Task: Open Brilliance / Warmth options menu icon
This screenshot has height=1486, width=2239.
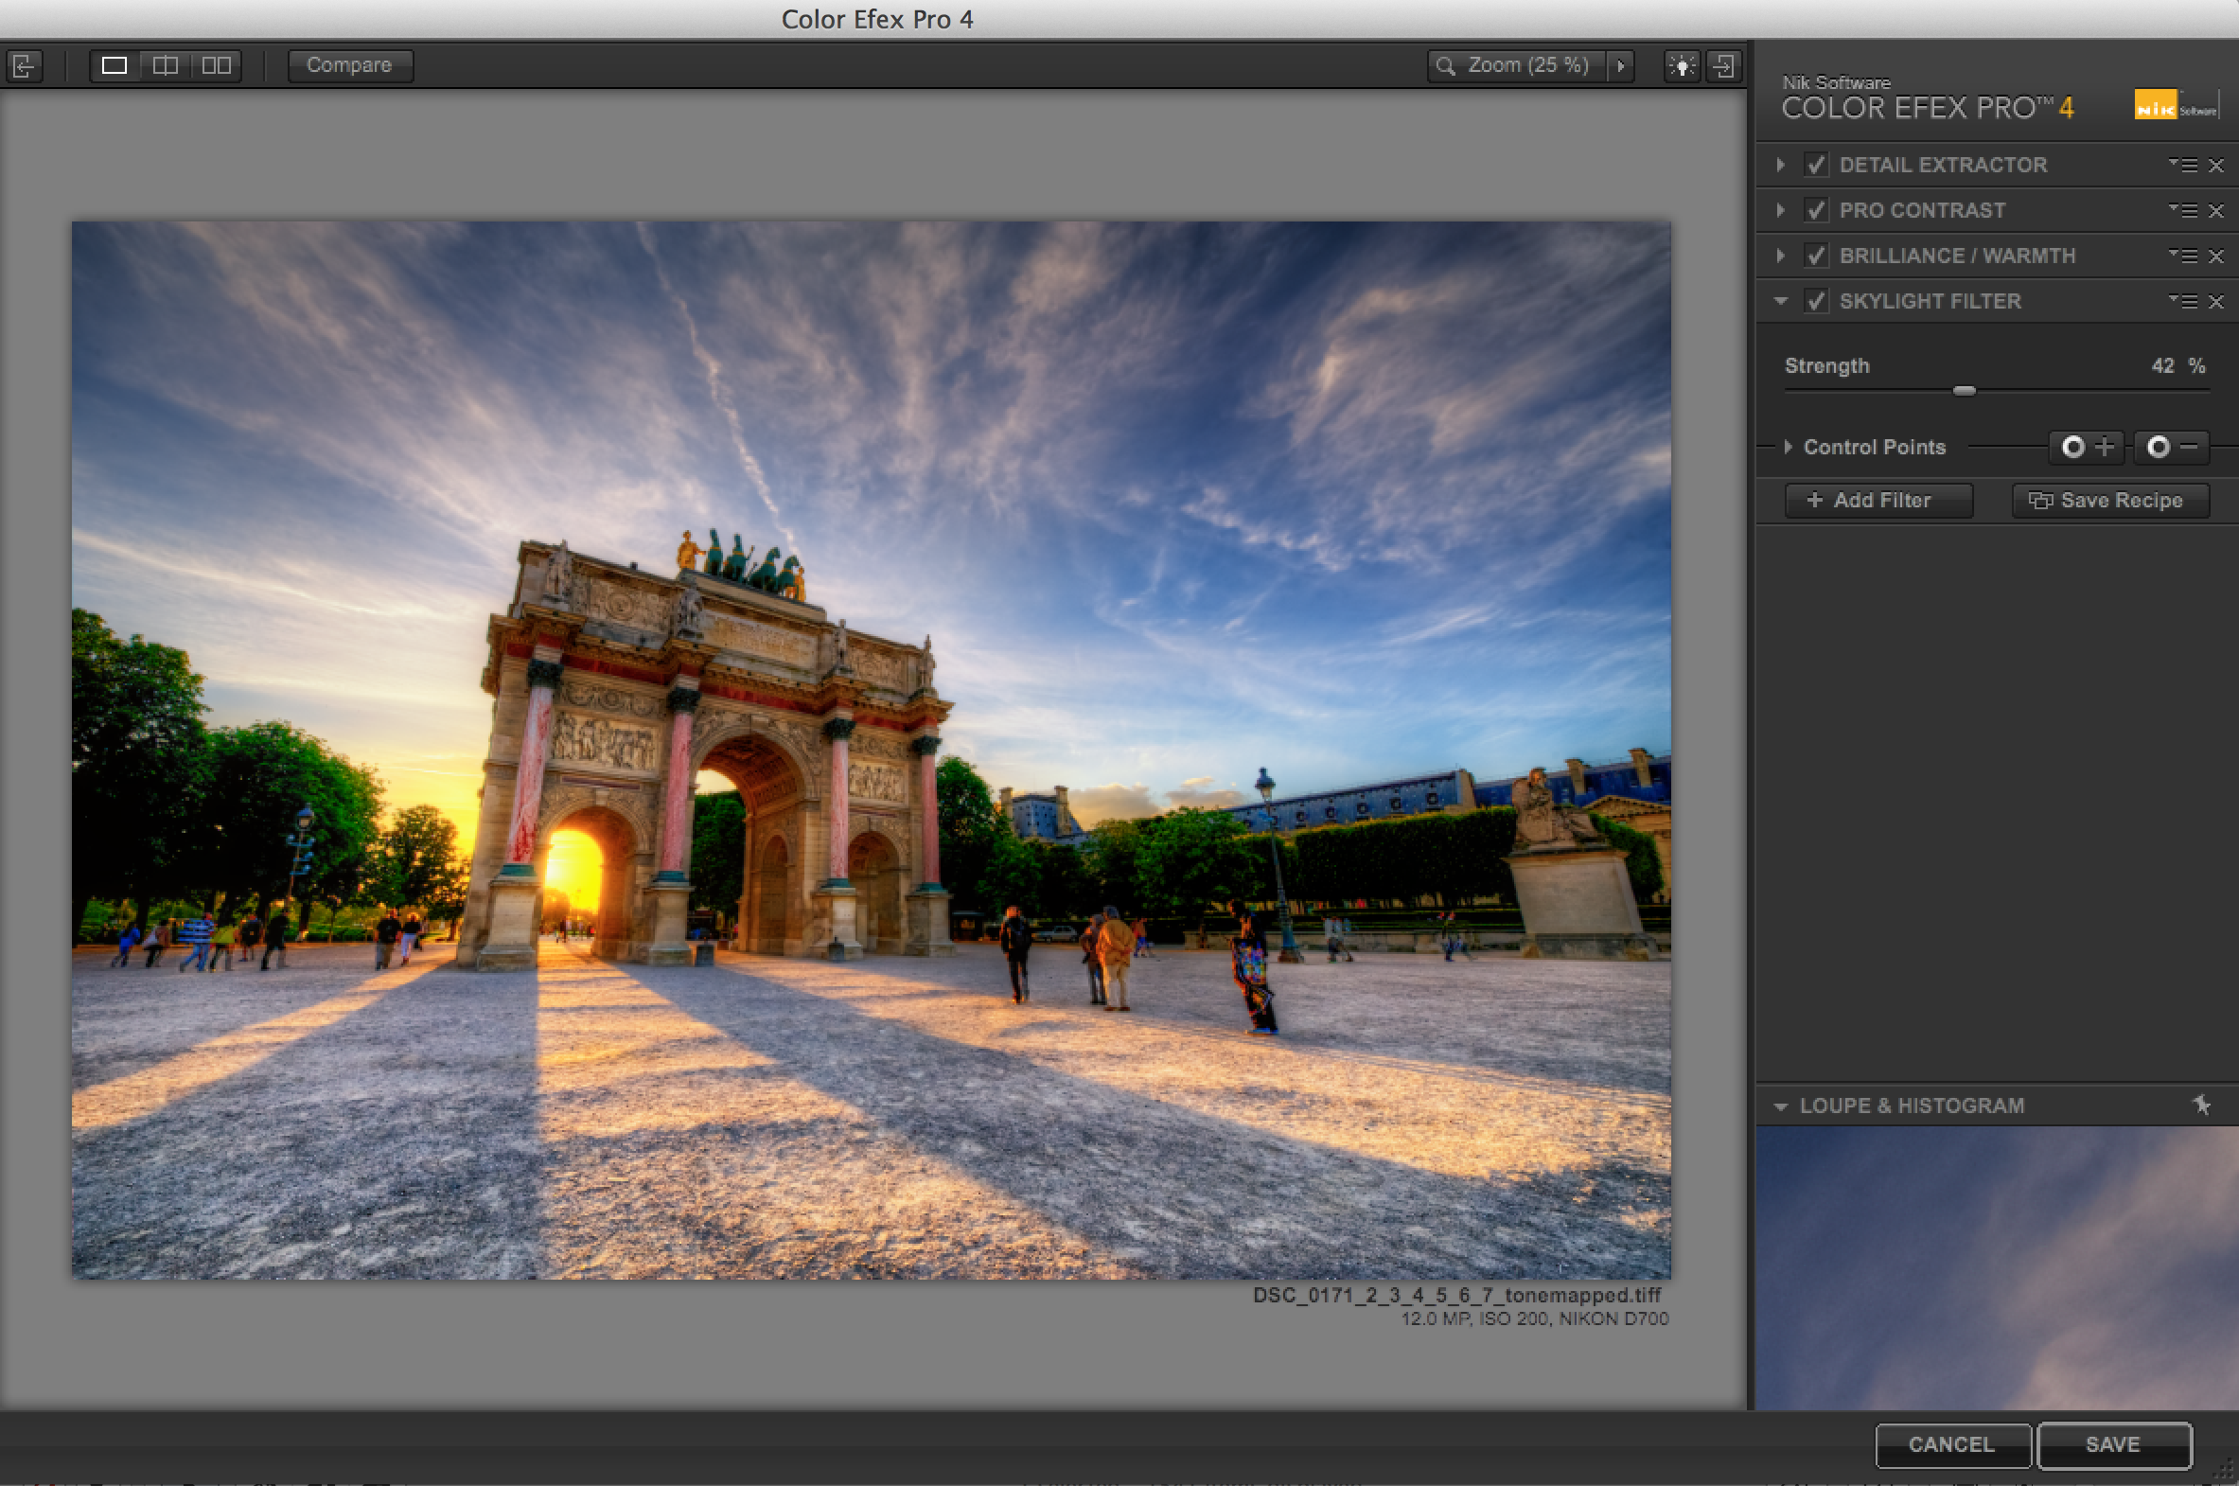Action: point(2182,256)
